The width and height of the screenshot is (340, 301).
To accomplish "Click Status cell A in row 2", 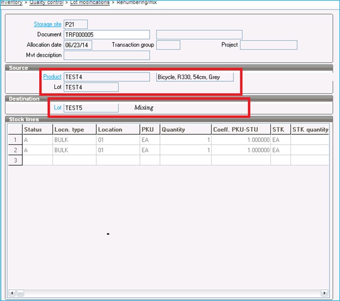I will click(38, 150).
